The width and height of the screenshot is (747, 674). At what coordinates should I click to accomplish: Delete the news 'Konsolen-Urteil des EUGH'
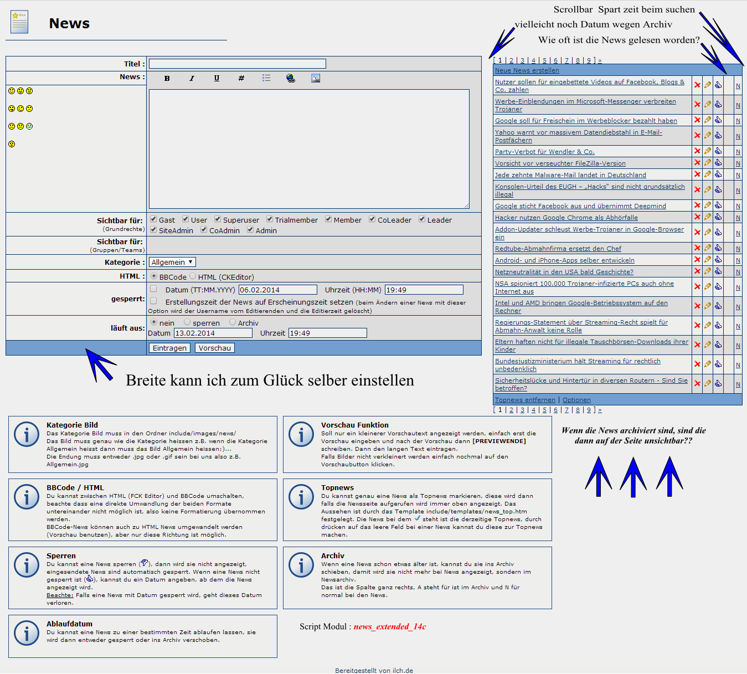697,190
